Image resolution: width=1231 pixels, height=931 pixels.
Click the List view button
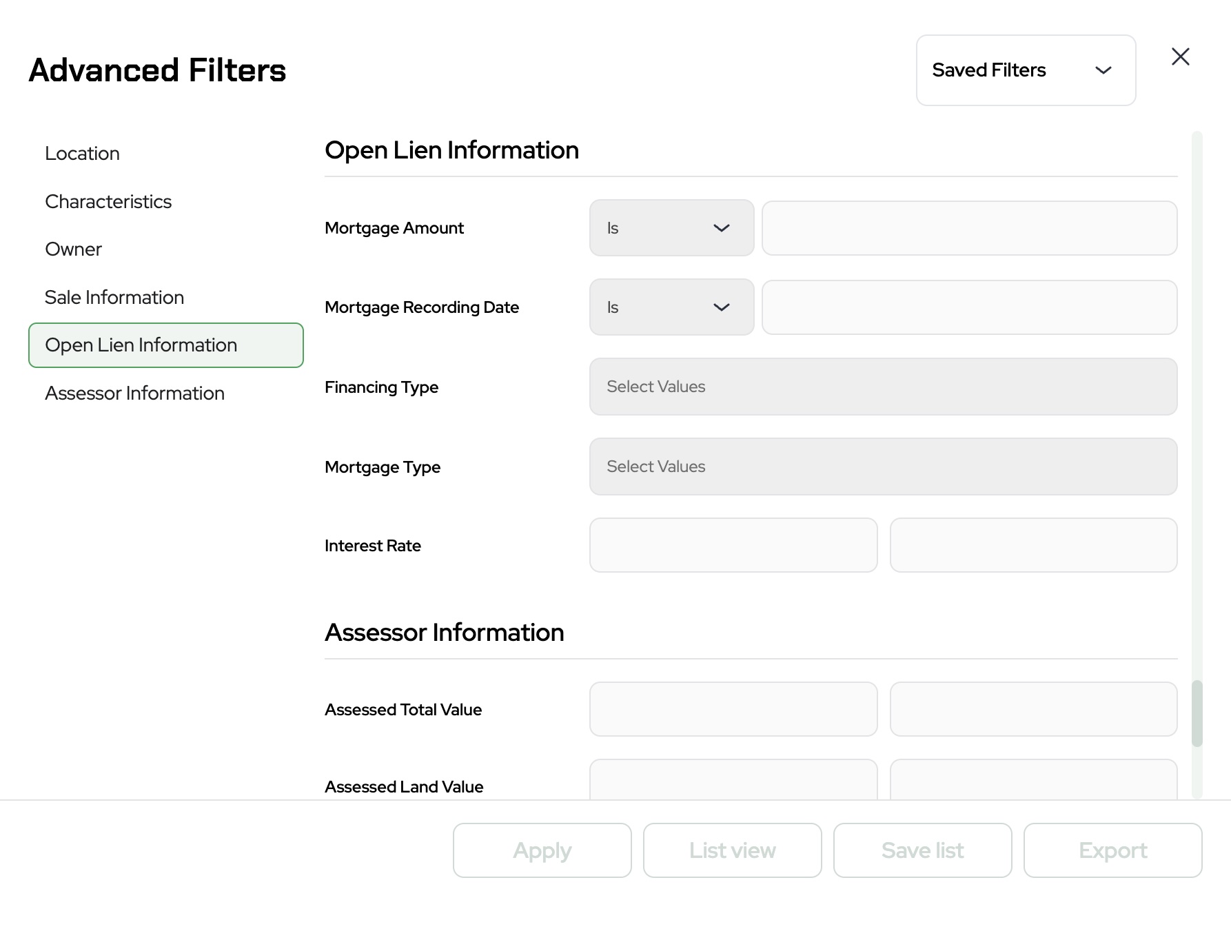click(732, 850)
